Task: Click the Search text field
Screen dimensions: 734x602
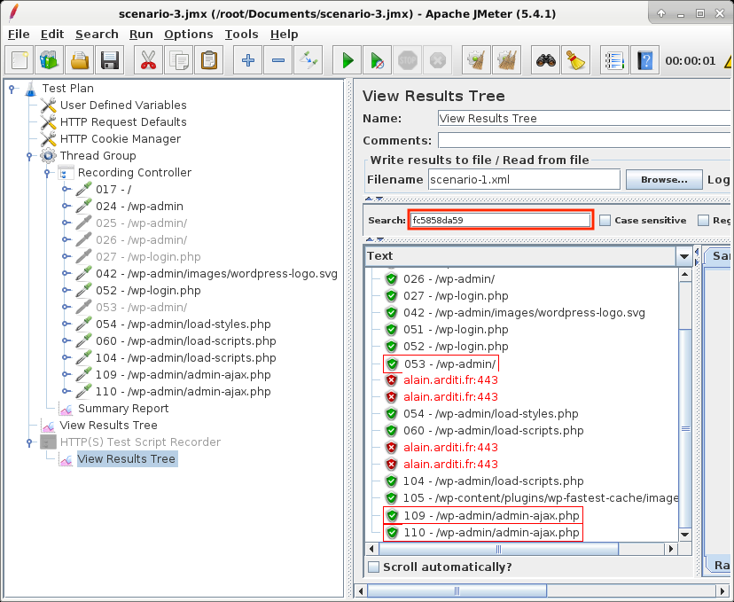Action: [x=500, y=220]
